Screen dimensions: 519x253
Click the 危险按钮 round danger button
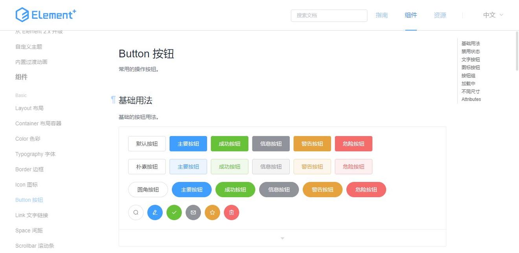(x=366, y=189)
